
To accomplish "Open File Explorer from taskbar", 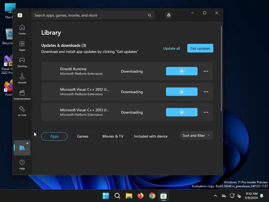I will pos(129,196).
